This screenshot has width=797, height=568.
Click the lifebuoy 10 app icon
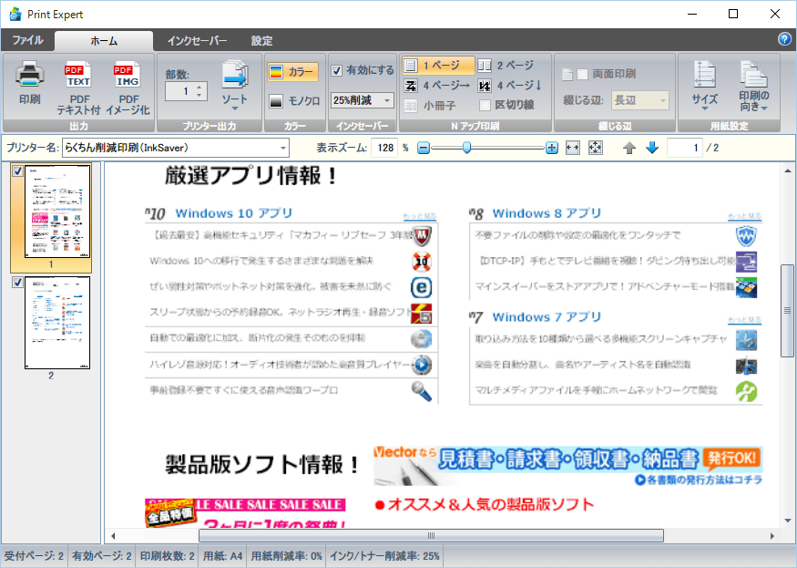[x=422, y=262]
